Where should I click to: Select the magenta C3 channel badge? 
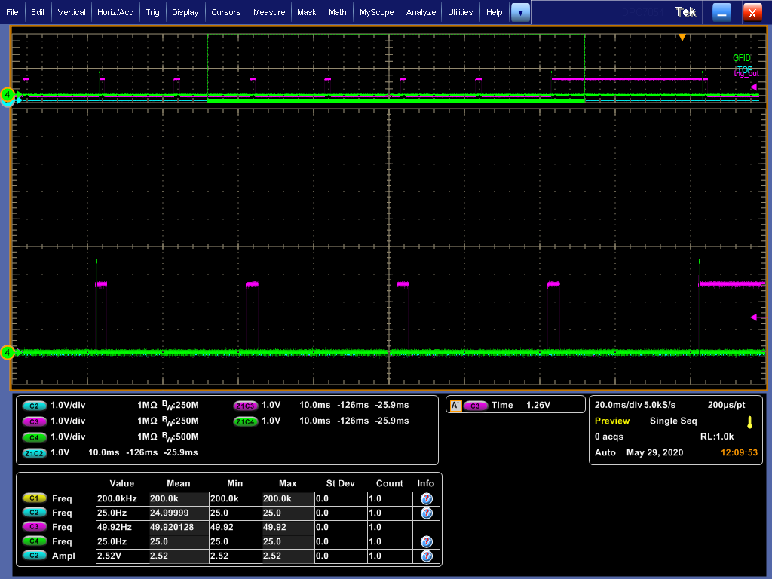[x=35, y=421]
